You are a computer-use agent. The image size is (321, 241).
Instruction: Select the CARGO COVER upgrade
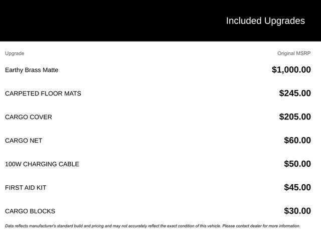28,117
